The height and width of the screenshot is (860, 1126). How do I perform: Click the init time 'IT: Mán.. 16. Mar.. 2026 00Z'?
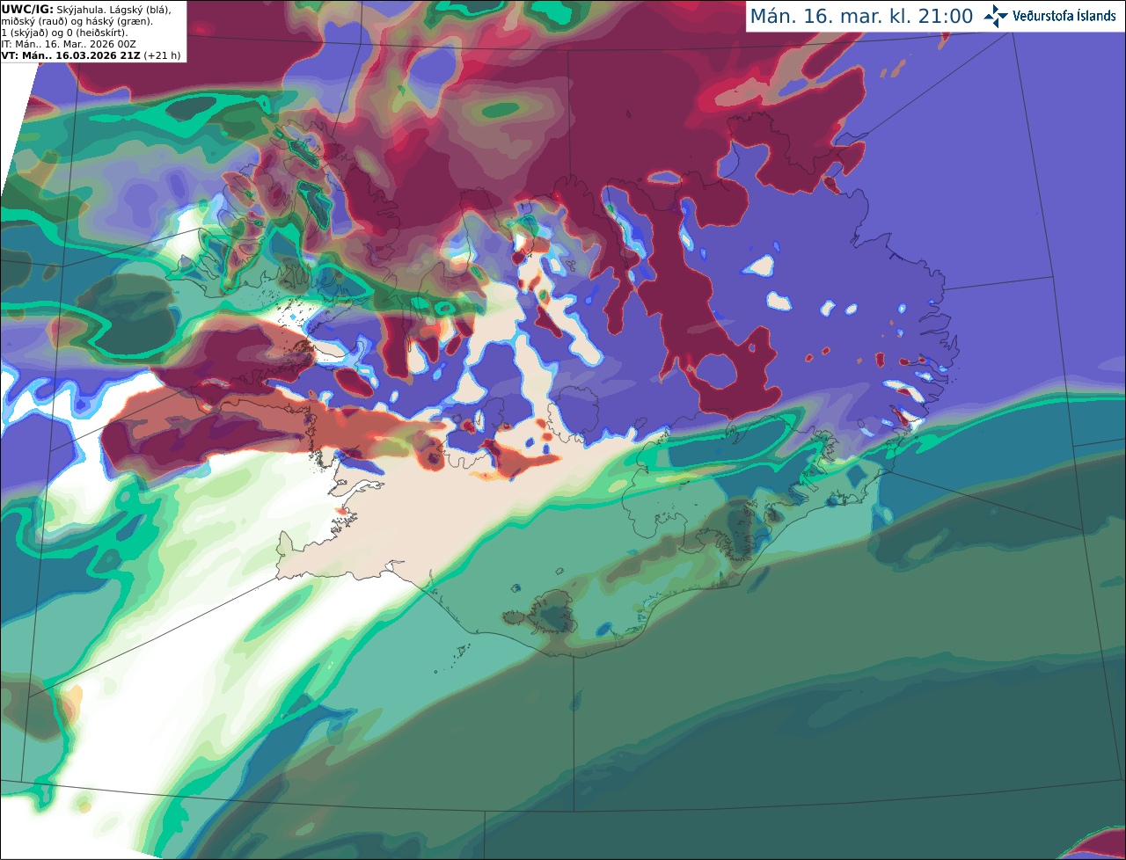point(68,44)
